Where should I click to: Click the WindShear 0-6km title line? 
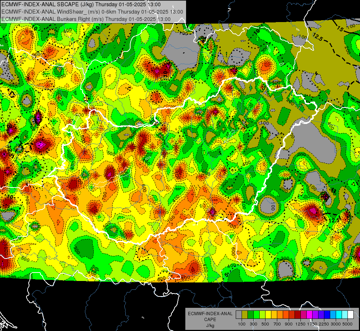[x=92, y=12]
